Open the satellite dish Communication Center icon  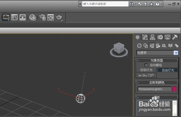point(146,4)
